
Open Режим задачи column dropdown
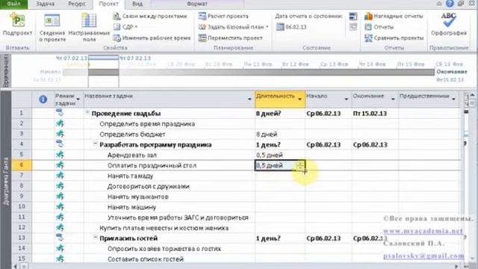78,99
